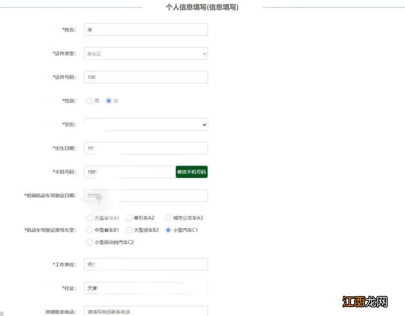Screen dimensions: 405x316
Task: Open the 学历 education level dropdown
Action: 145,124
